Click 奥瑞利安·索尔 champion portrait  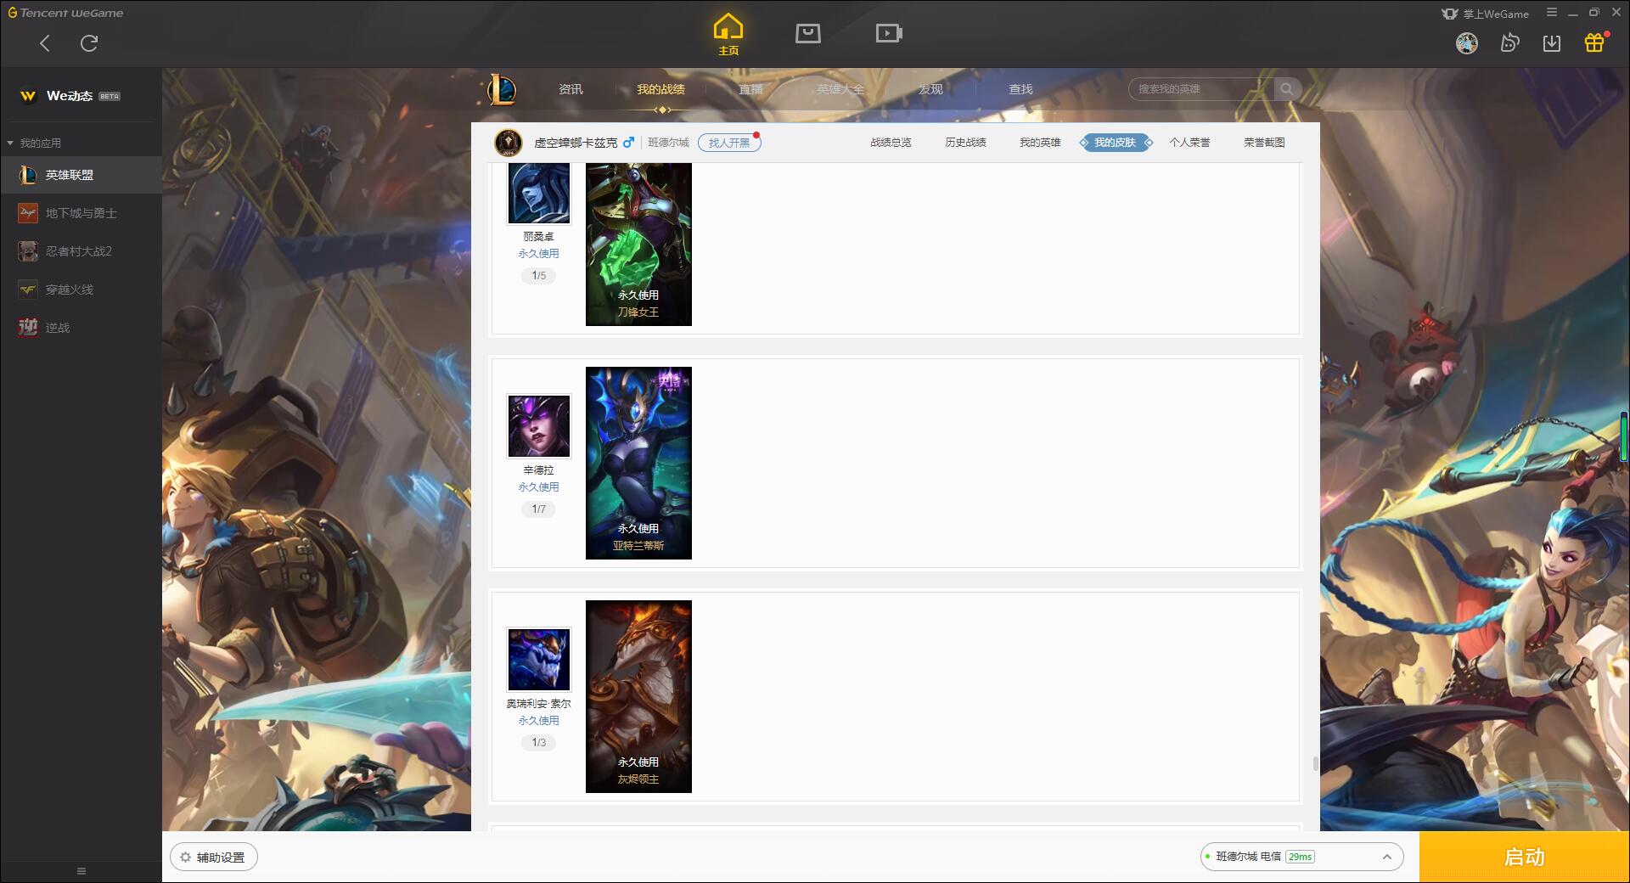[539, 660]
